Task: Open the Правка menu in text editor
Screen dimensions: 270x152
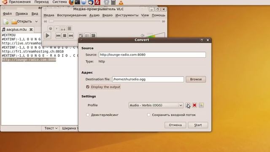Action: [x=22, y=14]
